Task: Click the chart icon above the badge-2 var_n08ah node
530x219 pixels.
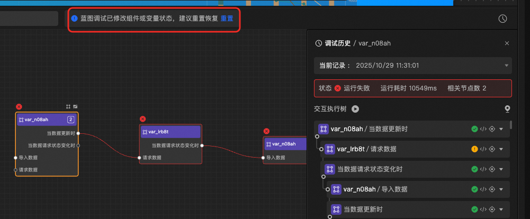Action: click(x=75, y=107)
